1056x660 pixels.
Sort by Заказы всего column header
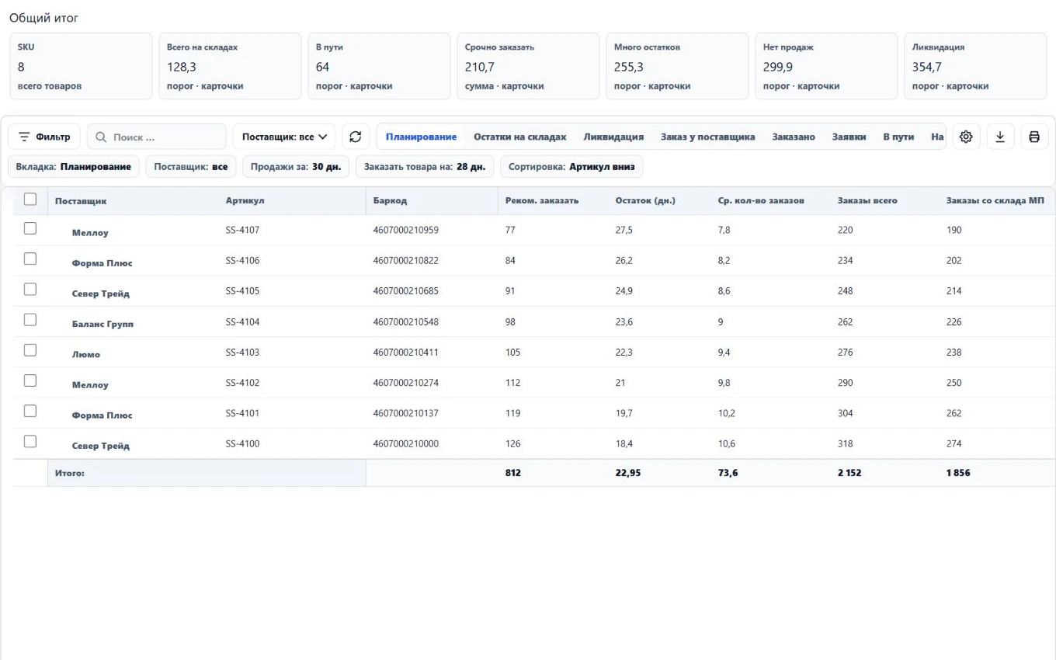click(x=867, y=200)
